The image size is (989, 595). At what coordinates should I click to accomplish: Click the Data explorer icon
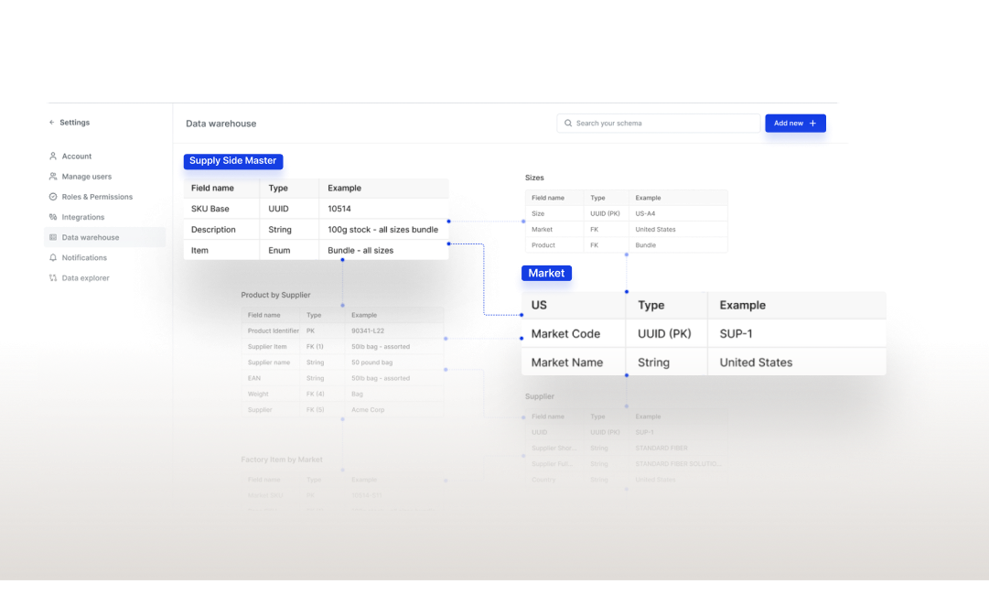[53, 277]
